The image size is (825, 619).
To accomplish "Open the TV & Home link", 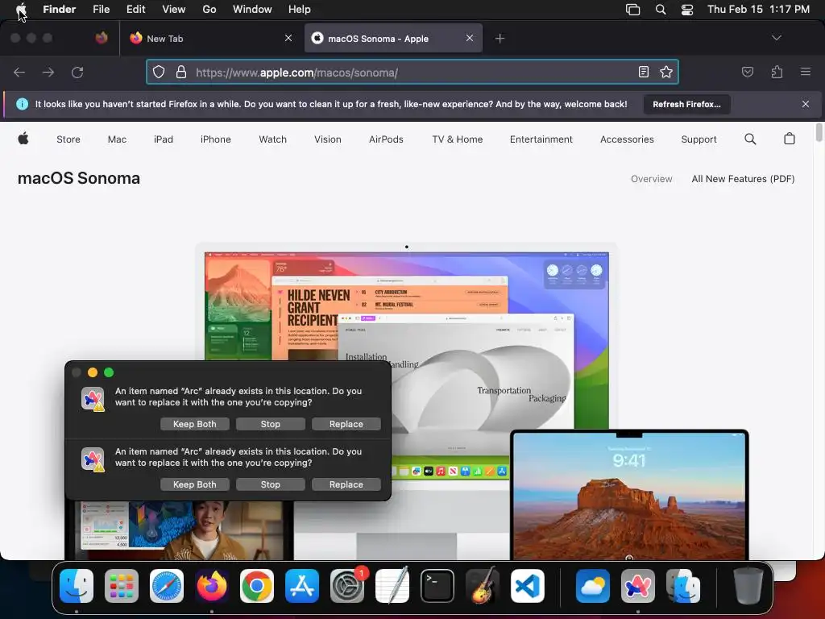I will pos(458,139).
